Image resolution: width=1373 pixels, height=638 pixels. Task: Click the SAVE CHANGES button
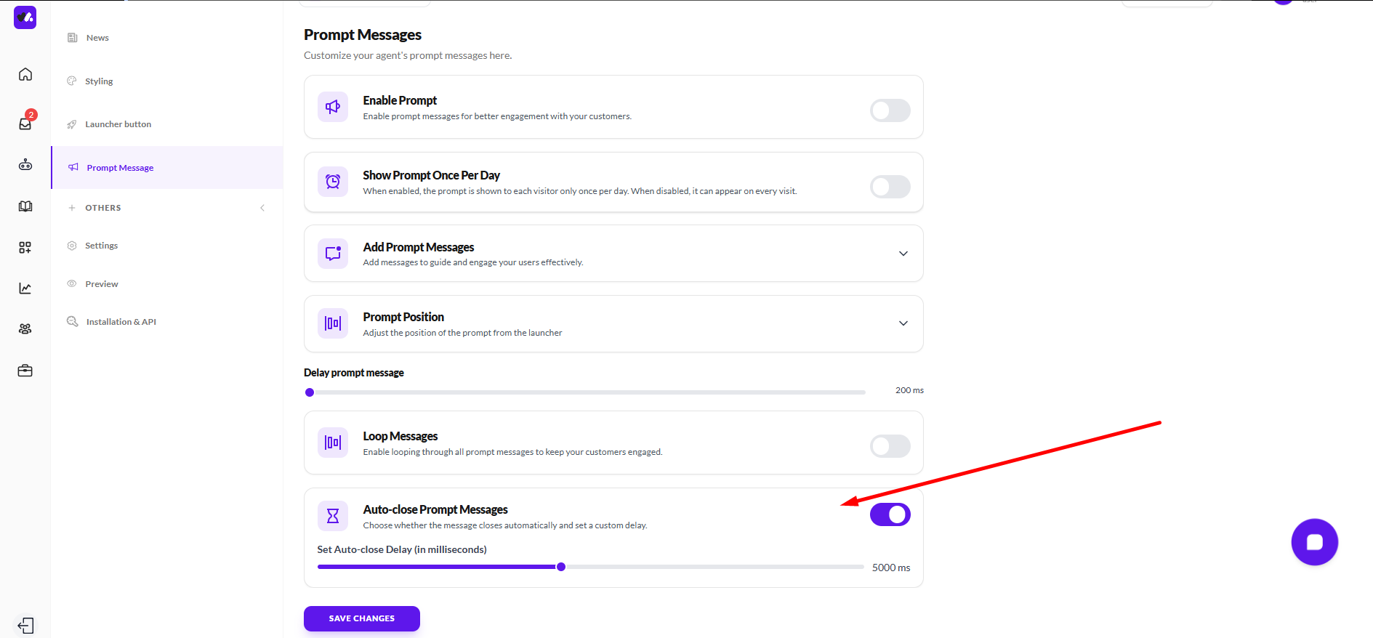tap(361, 618)
